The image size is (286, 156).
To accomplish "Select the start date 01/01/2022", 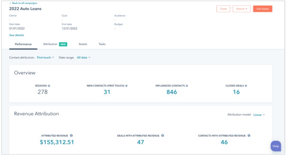I will 17,28.
